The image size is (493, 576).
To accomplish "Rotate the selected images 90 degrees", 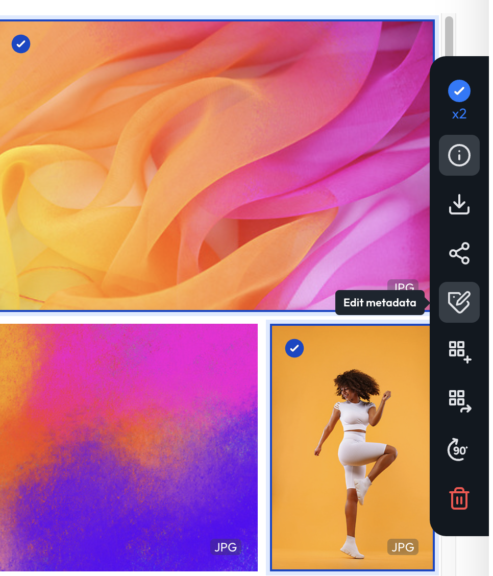I will [459, 449].
